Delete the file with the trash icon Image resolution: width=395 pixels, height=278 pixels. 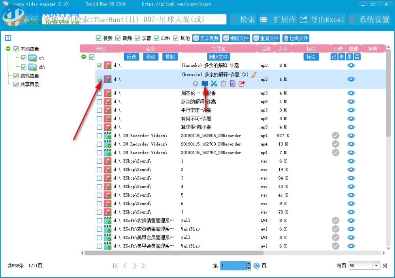tap(223, 83)
